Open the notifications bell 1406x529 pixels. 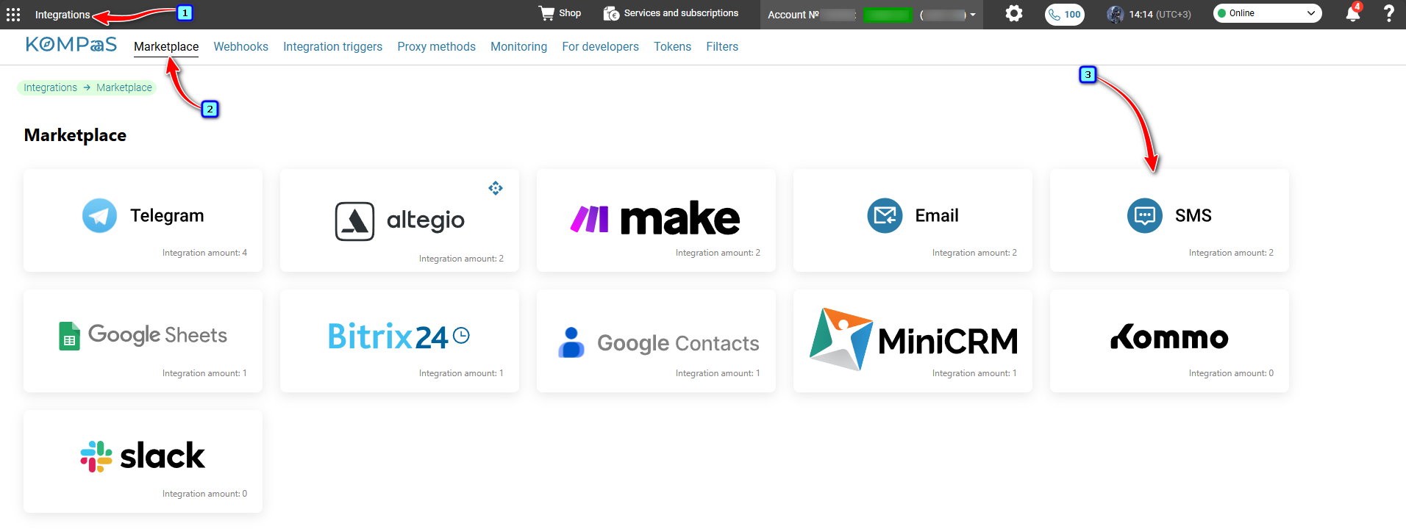click(1352, 13)
